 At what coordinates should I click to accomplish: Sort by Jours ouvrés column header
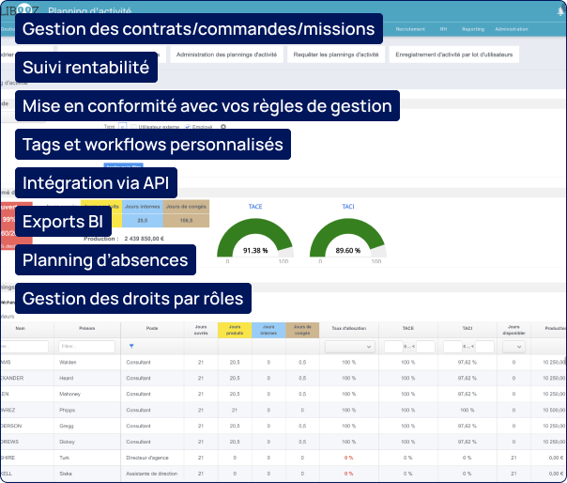200,329
